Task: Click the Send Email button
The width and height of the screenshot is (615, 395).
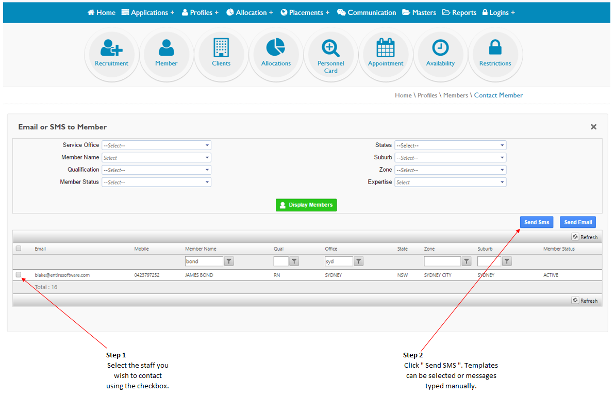Action: point(578,222)
